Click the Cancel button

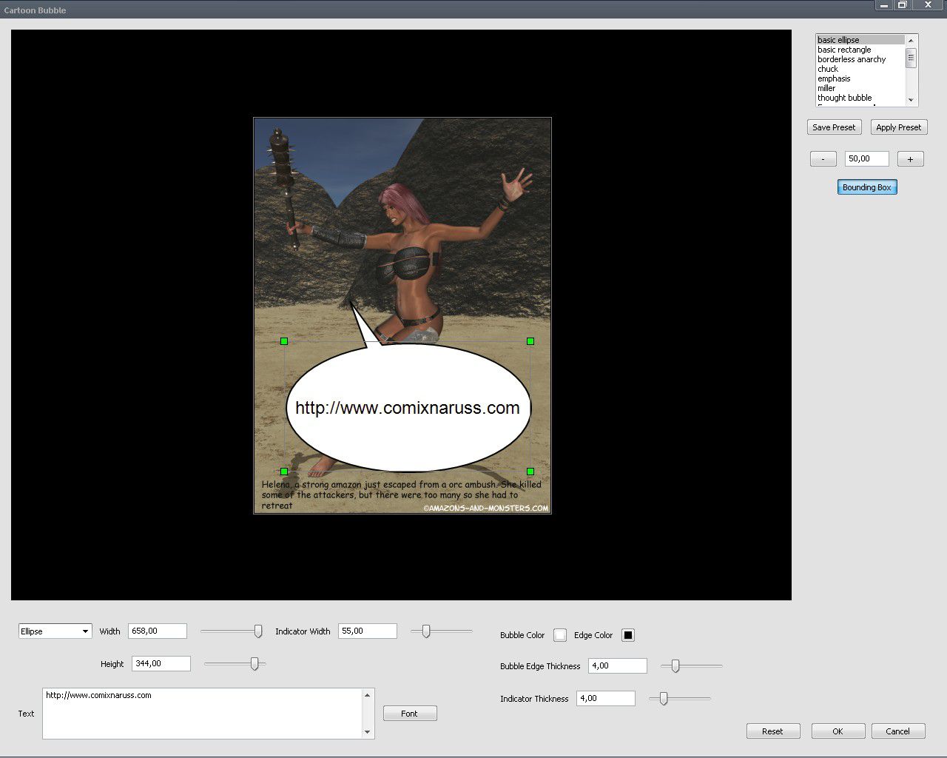click(x=898, y=731)
